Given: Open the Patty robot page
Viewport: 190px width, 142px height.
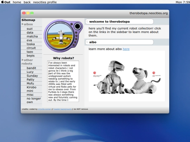Looking at the screenshot, I should (30, 80).
